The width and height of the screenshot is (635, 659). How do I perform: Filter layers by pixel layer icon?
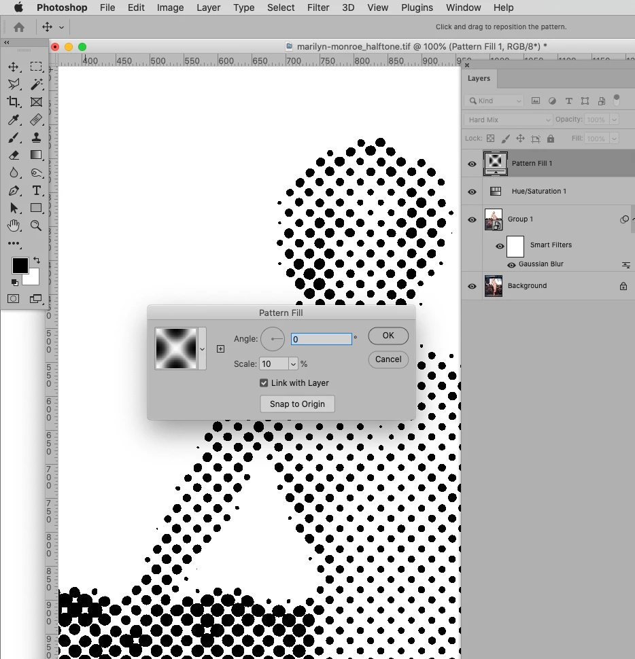[x=535, y=101]
